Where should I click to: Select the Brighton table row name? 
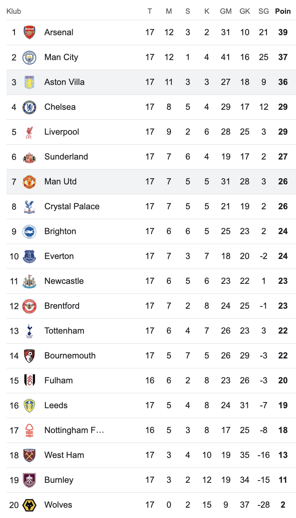pyautogui.click(x=60, y=231)
